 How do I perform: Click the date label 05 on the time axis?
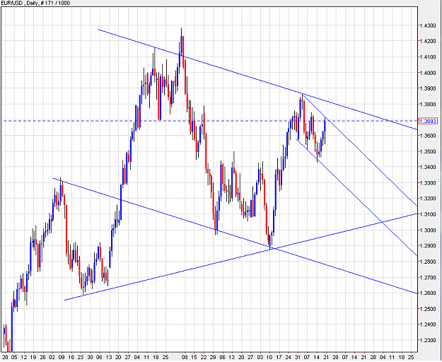coord(14,357)
